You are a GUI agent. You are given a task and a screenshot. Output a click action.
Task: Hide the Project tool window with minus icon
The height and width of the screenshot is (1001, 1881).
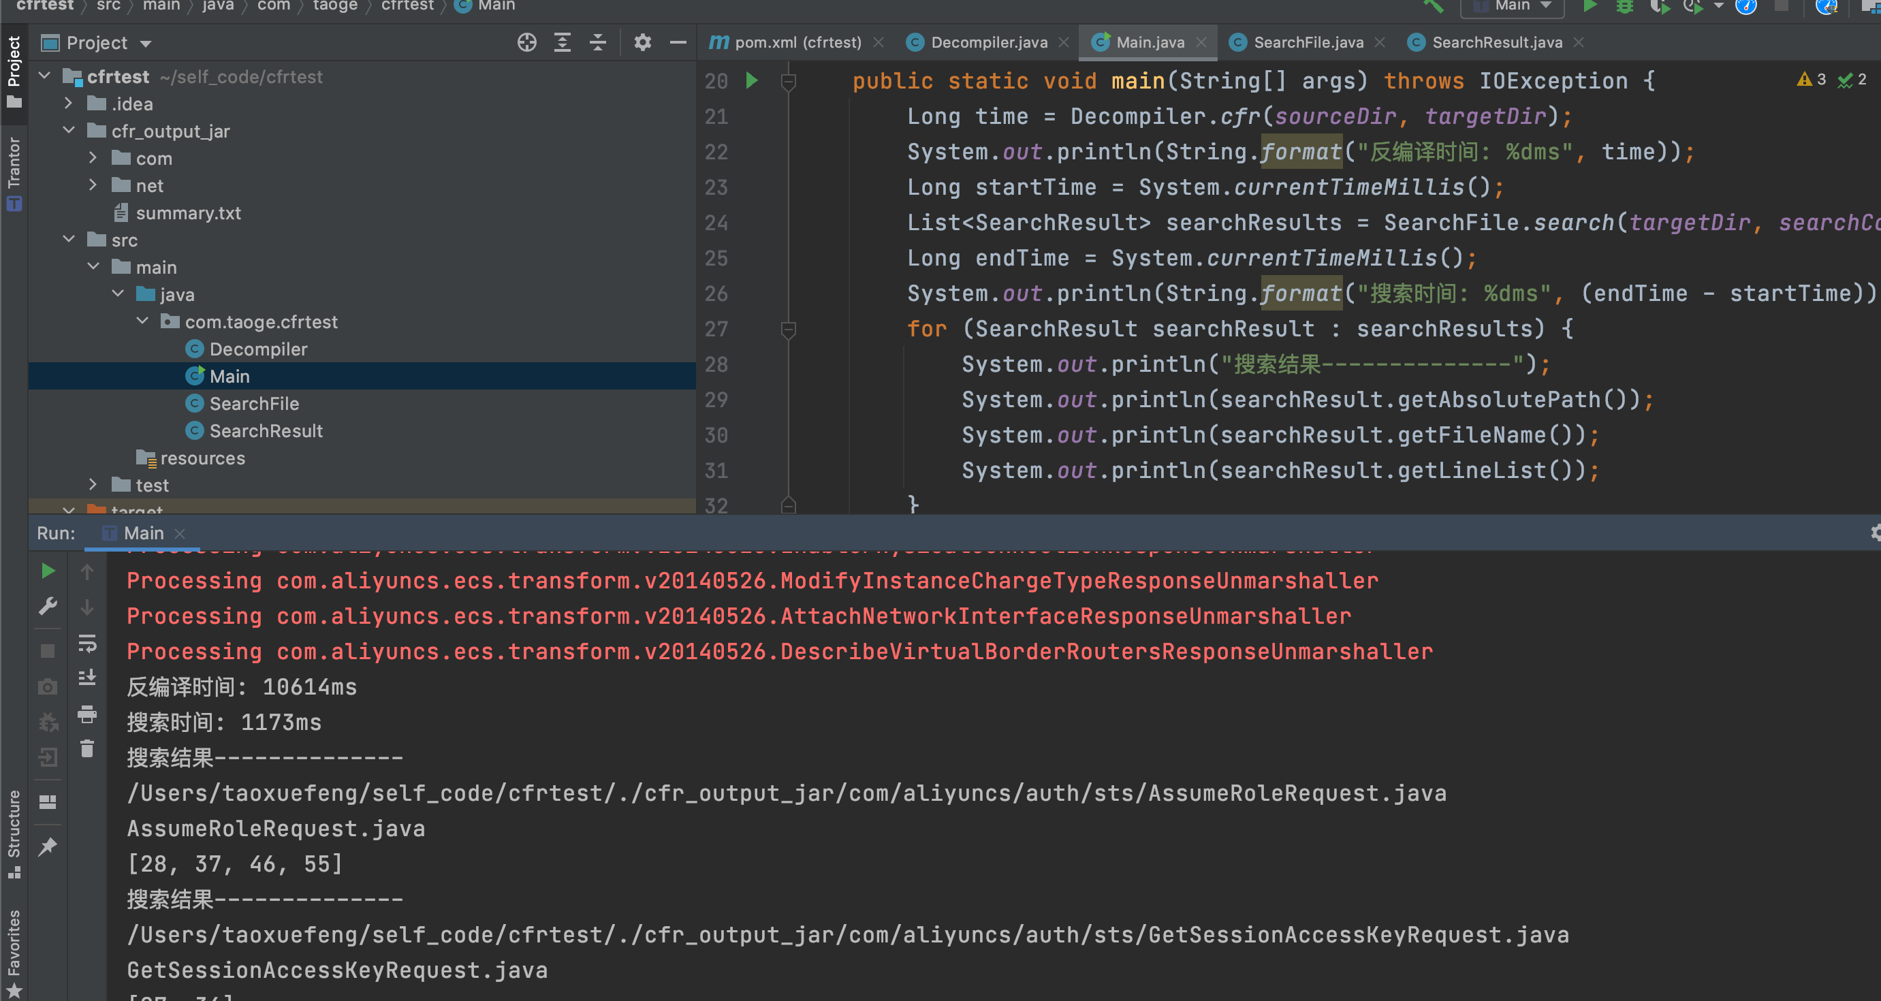click(678, 42)
